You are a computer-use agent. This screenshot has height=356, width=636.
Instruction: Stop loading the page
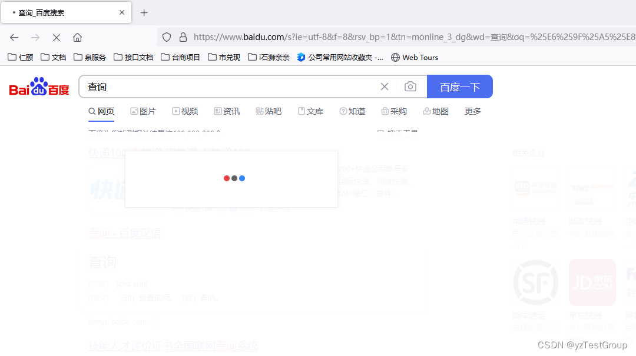click(x=57, y=38)
